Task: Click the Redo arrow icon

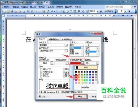Action: [x=57, y=11]
